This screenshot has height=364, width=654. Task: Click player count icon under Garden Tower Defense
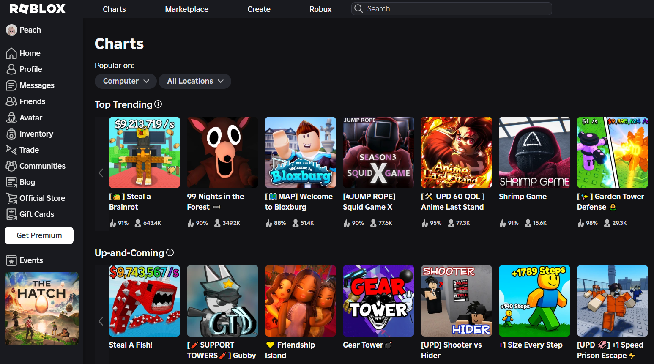[x=607, y=223]
